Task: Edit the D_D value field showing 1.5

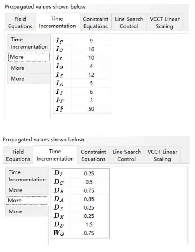Action: coord(89,225)
